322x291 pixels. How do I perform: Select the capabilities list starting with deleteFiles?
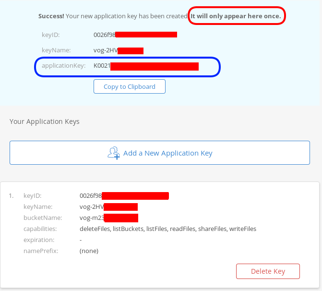coord(168,229)
